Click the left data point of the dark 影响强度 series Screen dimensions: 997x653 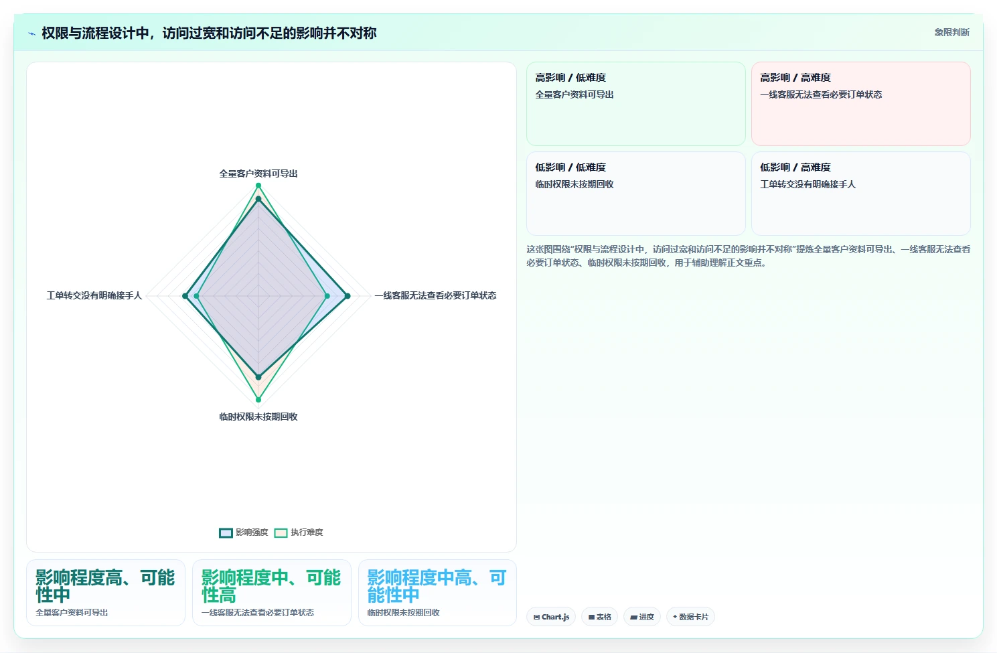[185, 296]
